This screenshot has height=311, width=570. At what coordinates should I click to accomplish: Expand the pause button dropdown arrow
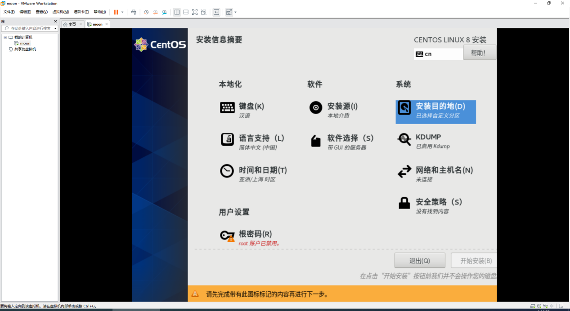121,12
